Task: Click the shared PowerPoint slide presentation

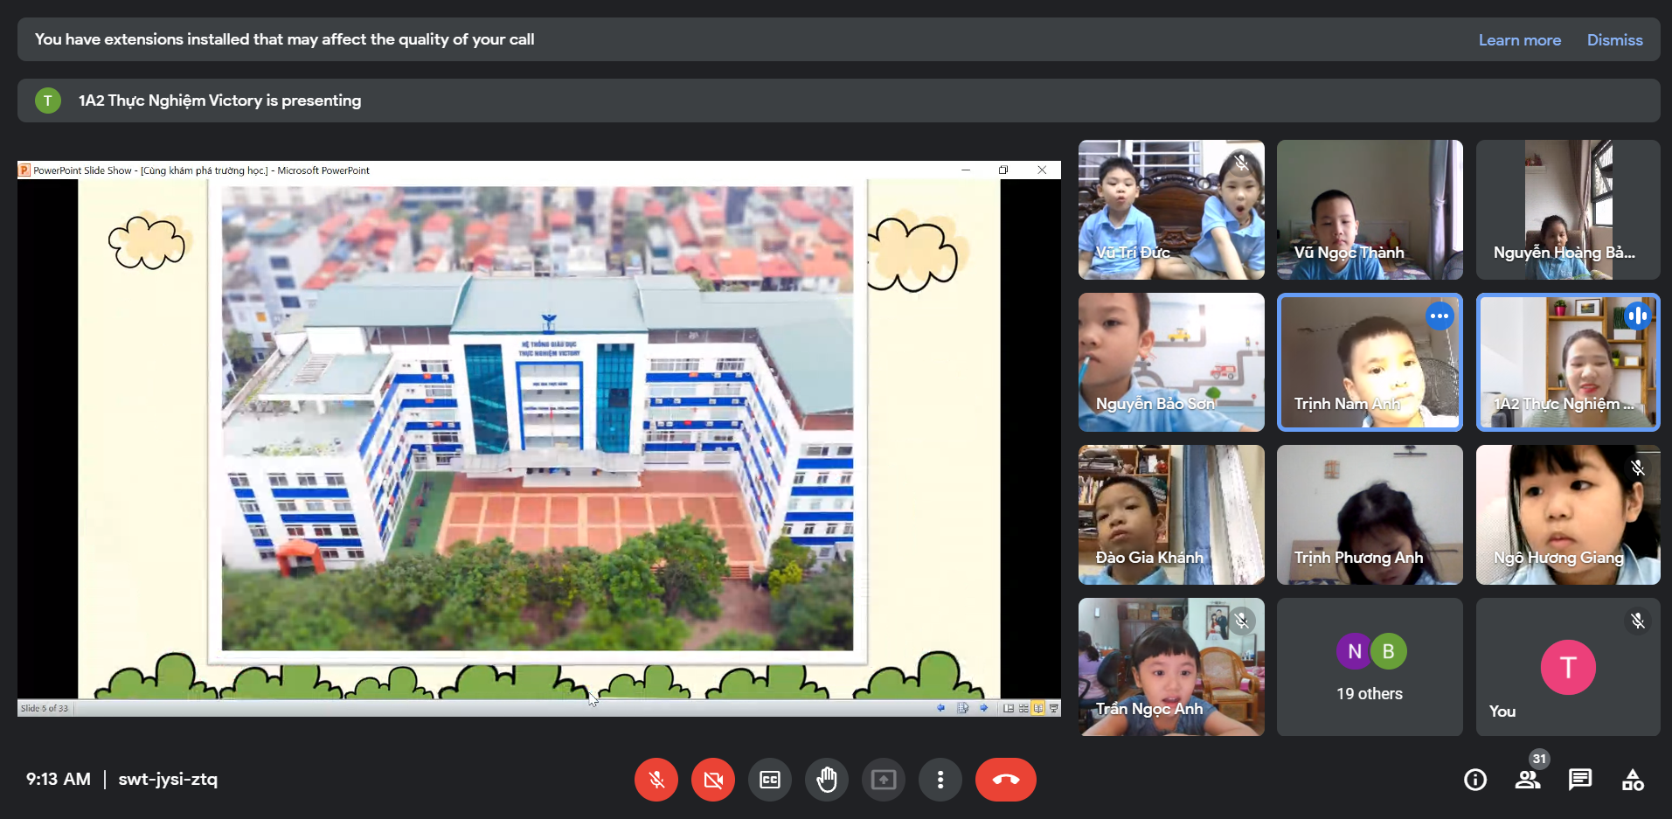Action: click(x=538, y=420)
